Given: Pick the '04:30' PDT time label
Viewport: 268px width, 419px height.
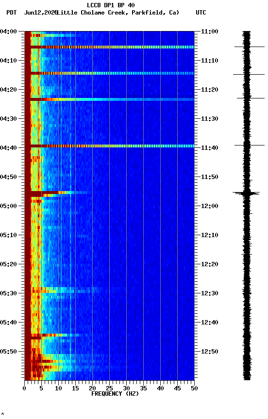Looking at the screenshot, I should click(x=8, y=119).
